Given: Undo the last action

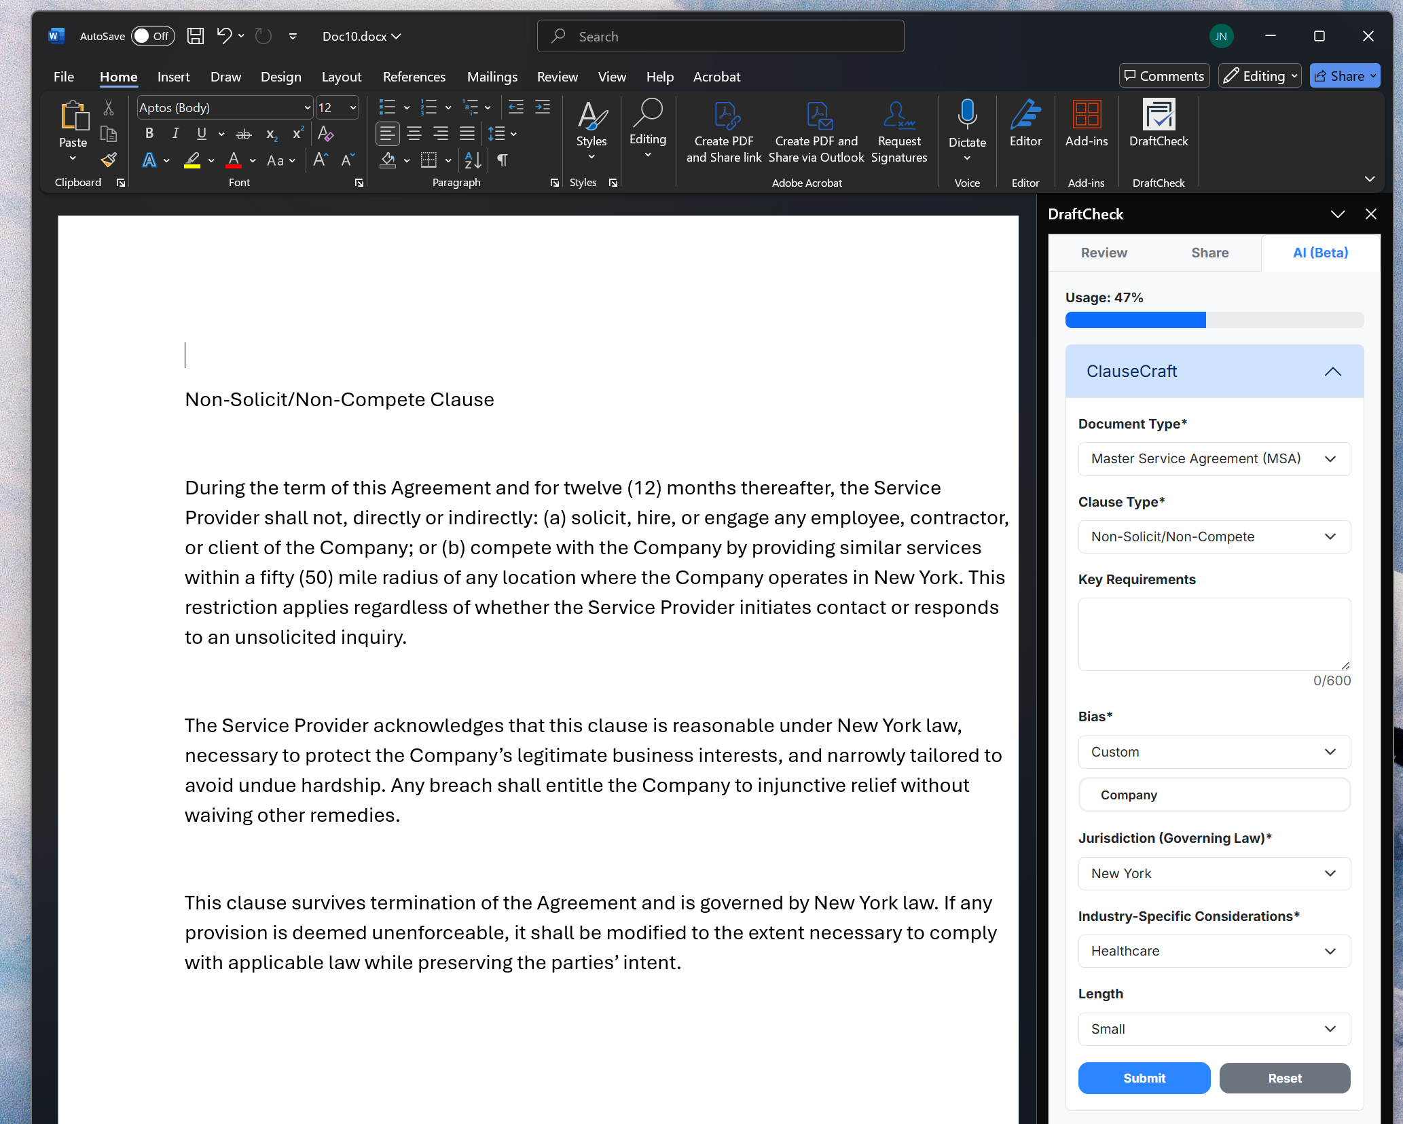Looking at the screenshot, I should coord(224,36).
